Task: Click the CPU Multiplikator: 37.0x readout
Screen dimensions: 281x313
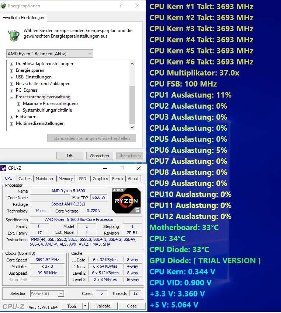Action: click(x=194, y=73)
